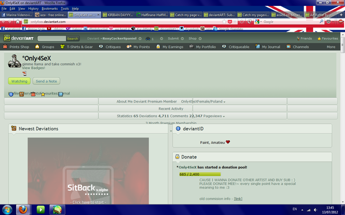The width and height of the screenshot is (345, 215).
Task: Open the Prints icon tab
Action: click(x=33, y=94)
